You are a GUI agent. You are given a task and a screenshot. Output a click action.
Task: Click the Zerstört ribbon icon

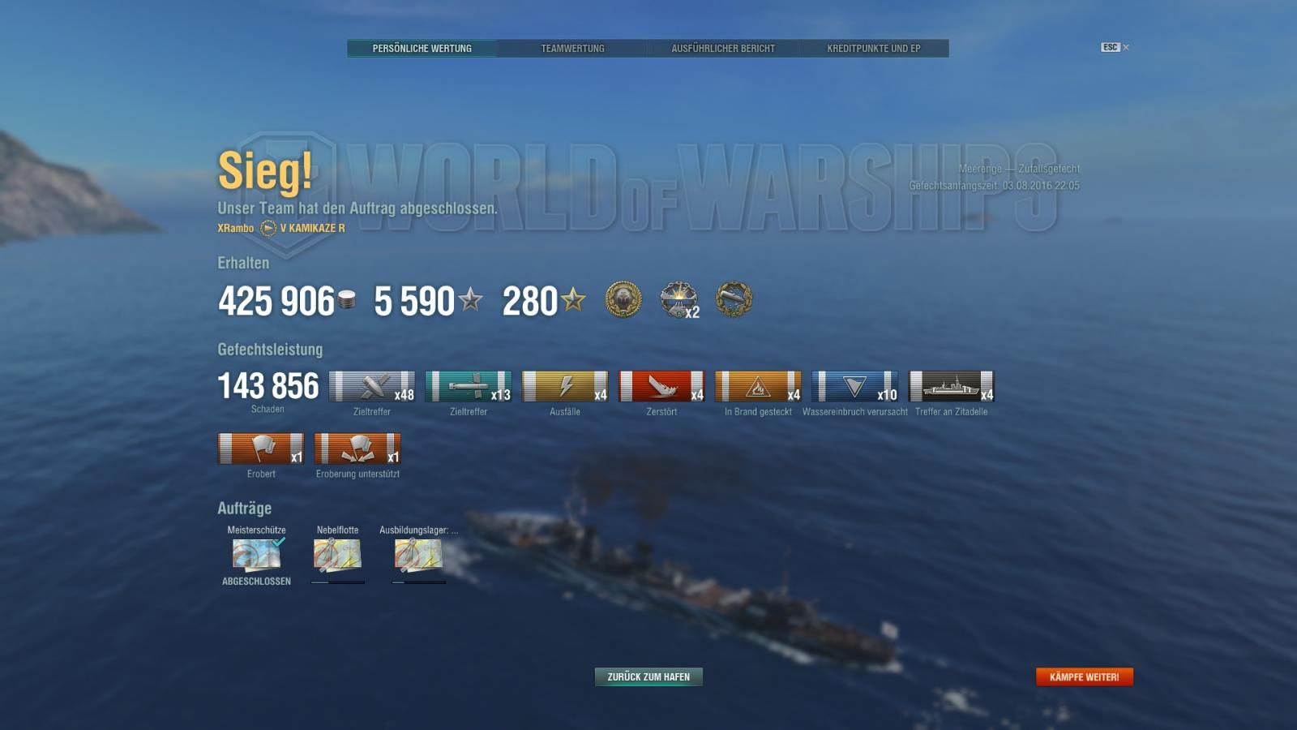(x=661, y=386)
